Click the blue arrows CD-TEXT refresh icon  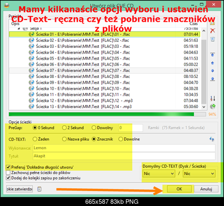[x=212, y=139]
